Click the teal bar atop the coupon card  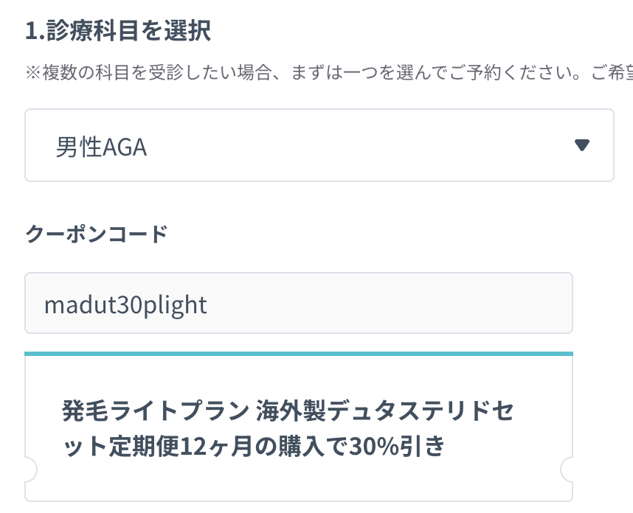(298, 354)
